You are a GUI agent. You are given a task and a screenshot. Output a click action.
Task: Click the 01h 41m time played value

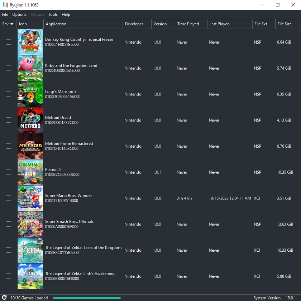pos(184,198)
